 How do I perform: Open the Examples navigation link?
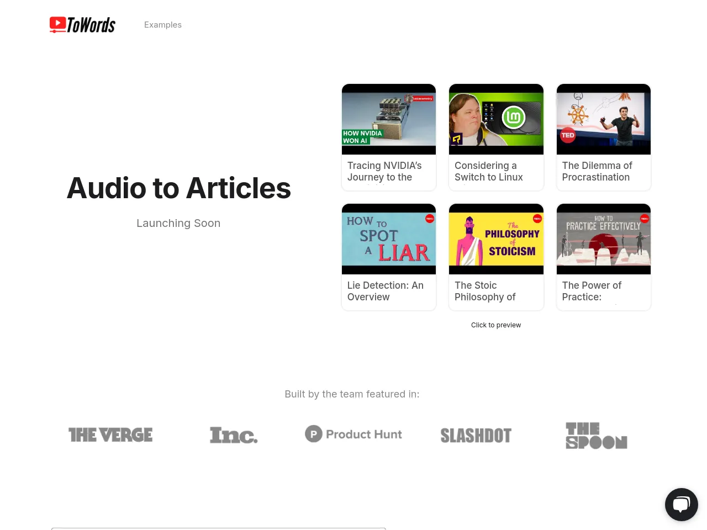[x=162, y=25]
